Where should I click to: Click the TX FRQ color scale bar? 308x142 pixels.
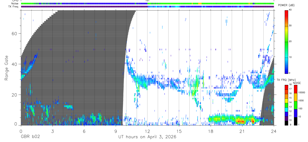[286, 105]
